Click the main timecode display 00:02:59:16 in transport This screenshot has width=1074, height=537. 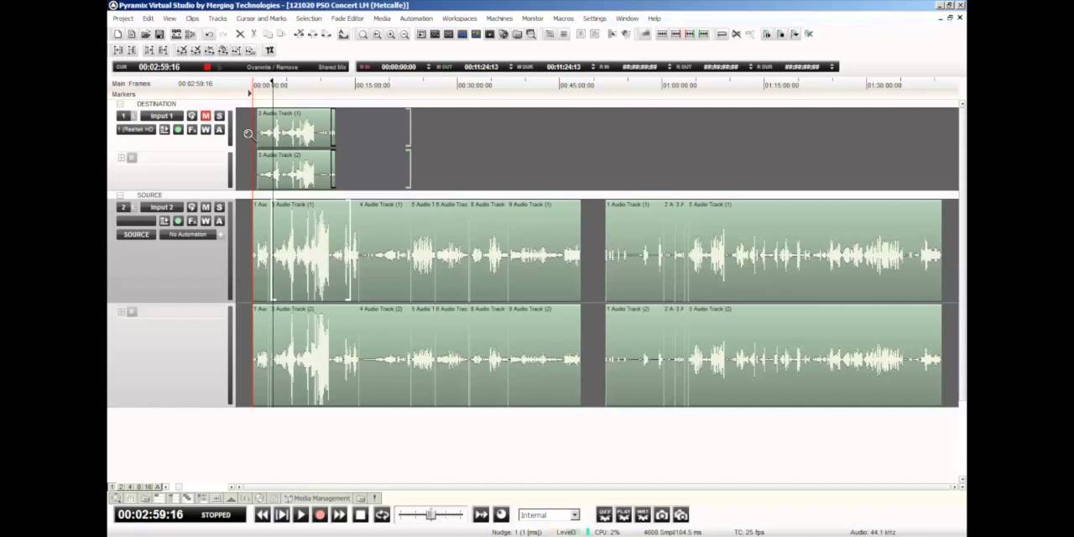click(149, 514)
